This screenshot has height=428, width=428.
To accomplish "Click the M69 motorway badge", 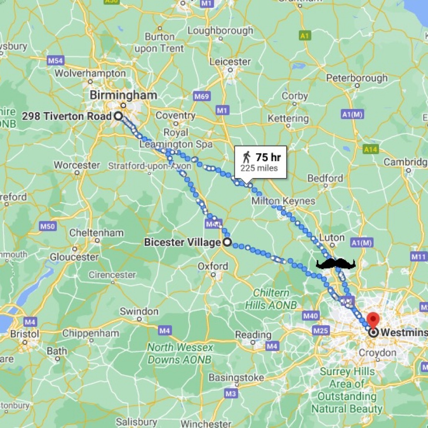I will [202, 96].
